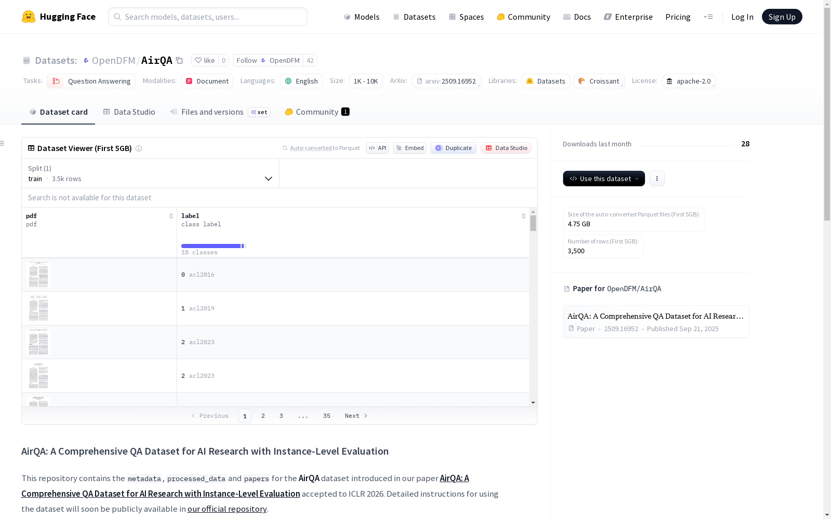Click the Embed button
Viewport: 831px width, 519px height.
tap(410, 148)
